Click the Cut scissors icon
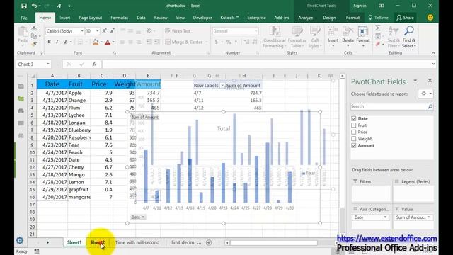This screenshot has width=453, height=255. point(34,28)
